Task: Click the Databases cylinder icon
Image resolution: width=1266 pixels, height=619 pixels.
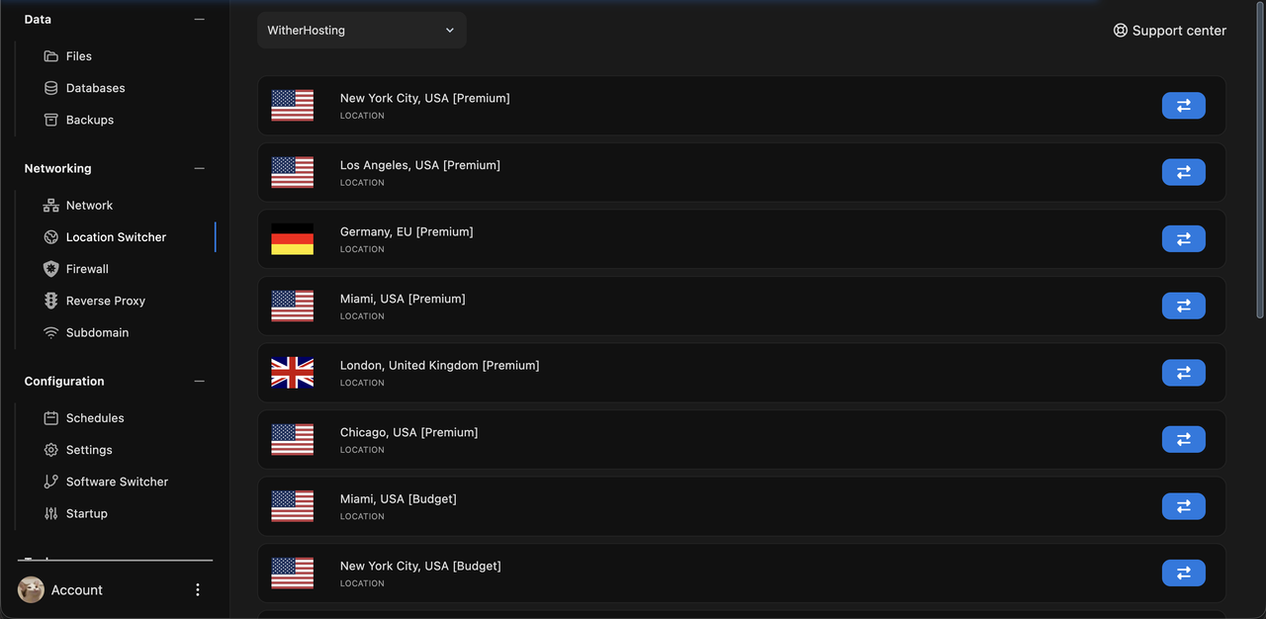Action: coord(51,88)
